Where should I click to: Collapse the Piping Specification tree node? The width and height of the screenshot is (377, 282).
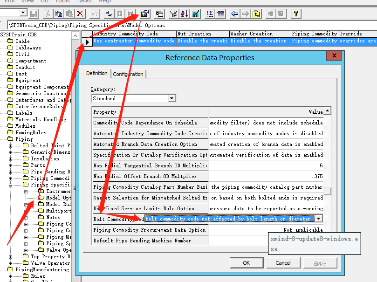[10, 185]
